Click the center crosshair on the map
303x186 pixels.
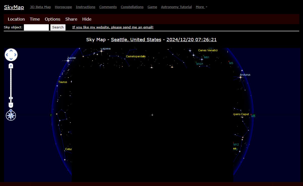point(152,115)
